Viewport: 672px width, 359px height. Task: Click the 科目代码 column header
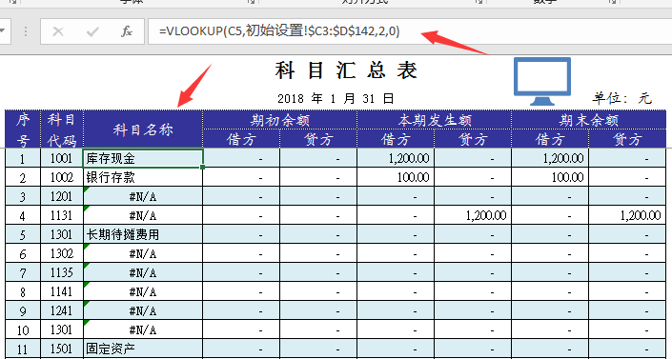[x=62, y=129]
